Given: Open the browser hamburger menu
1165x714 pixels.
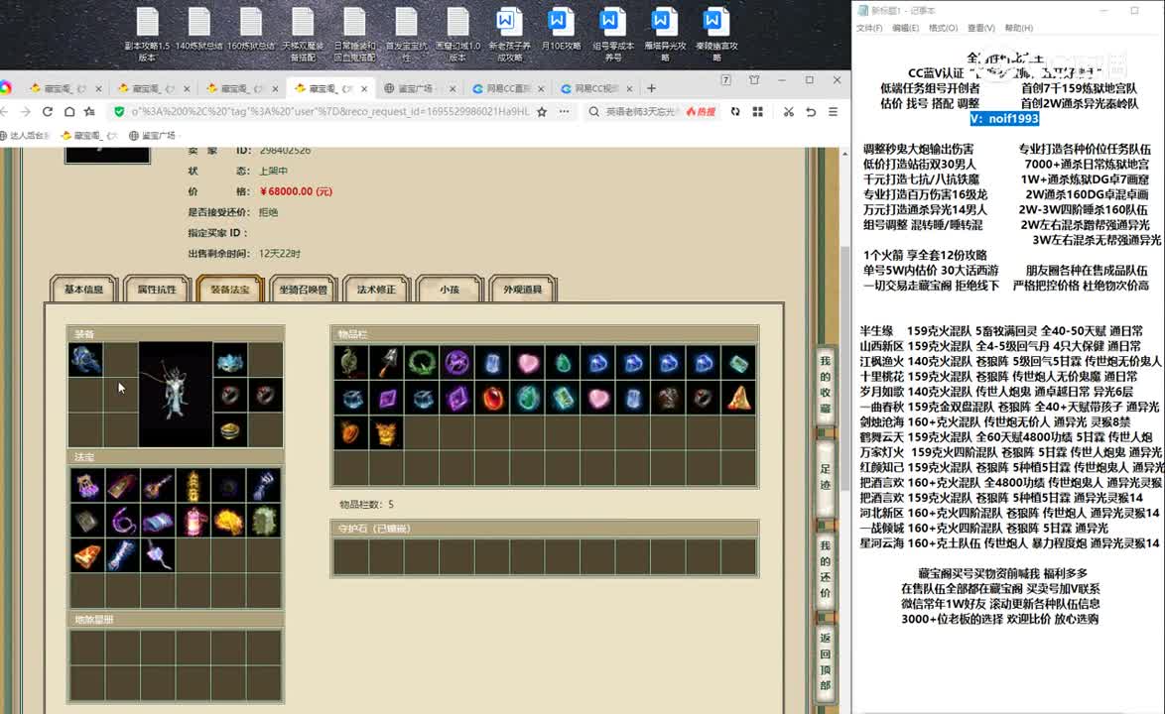Looking at the screenshot, I should 833,111.
